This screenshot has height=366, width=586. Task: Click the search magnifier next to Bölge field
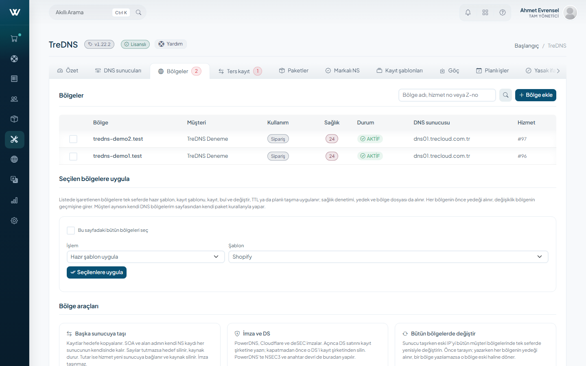click(505, 95)
